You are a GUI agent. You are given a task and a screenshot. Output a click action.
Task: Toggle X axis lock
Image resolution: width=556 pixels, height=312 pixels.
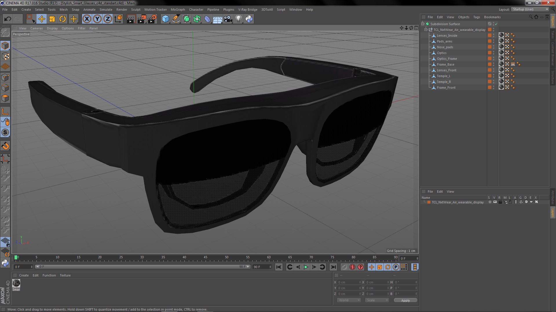click(87, 19)
